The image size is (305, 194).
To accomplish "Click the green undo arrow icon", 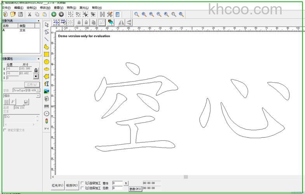I will point(54,14).
